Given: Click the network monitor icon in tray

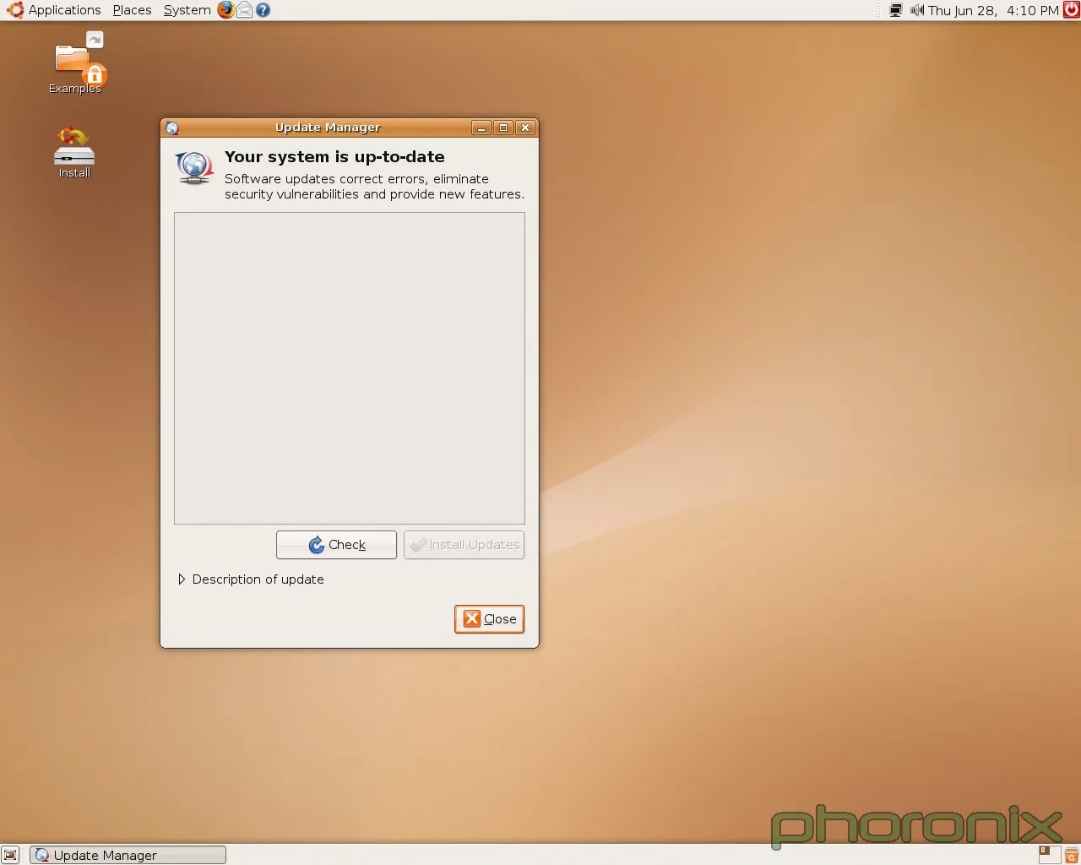Looking at the screenshot, I should (x=896, y=10).
